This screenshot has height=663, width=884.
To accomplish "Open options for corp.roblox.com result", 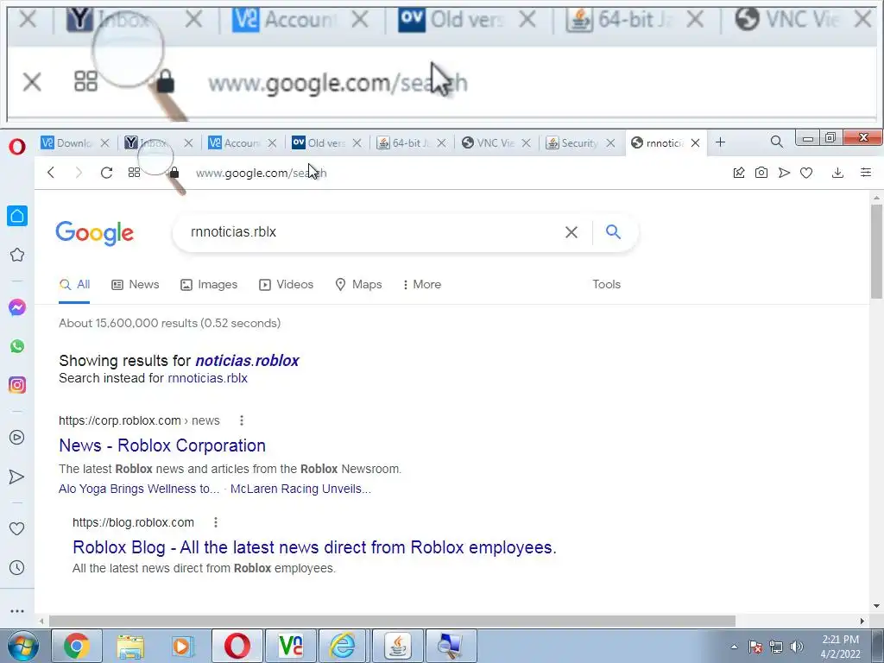I will (x=242, y=420).
